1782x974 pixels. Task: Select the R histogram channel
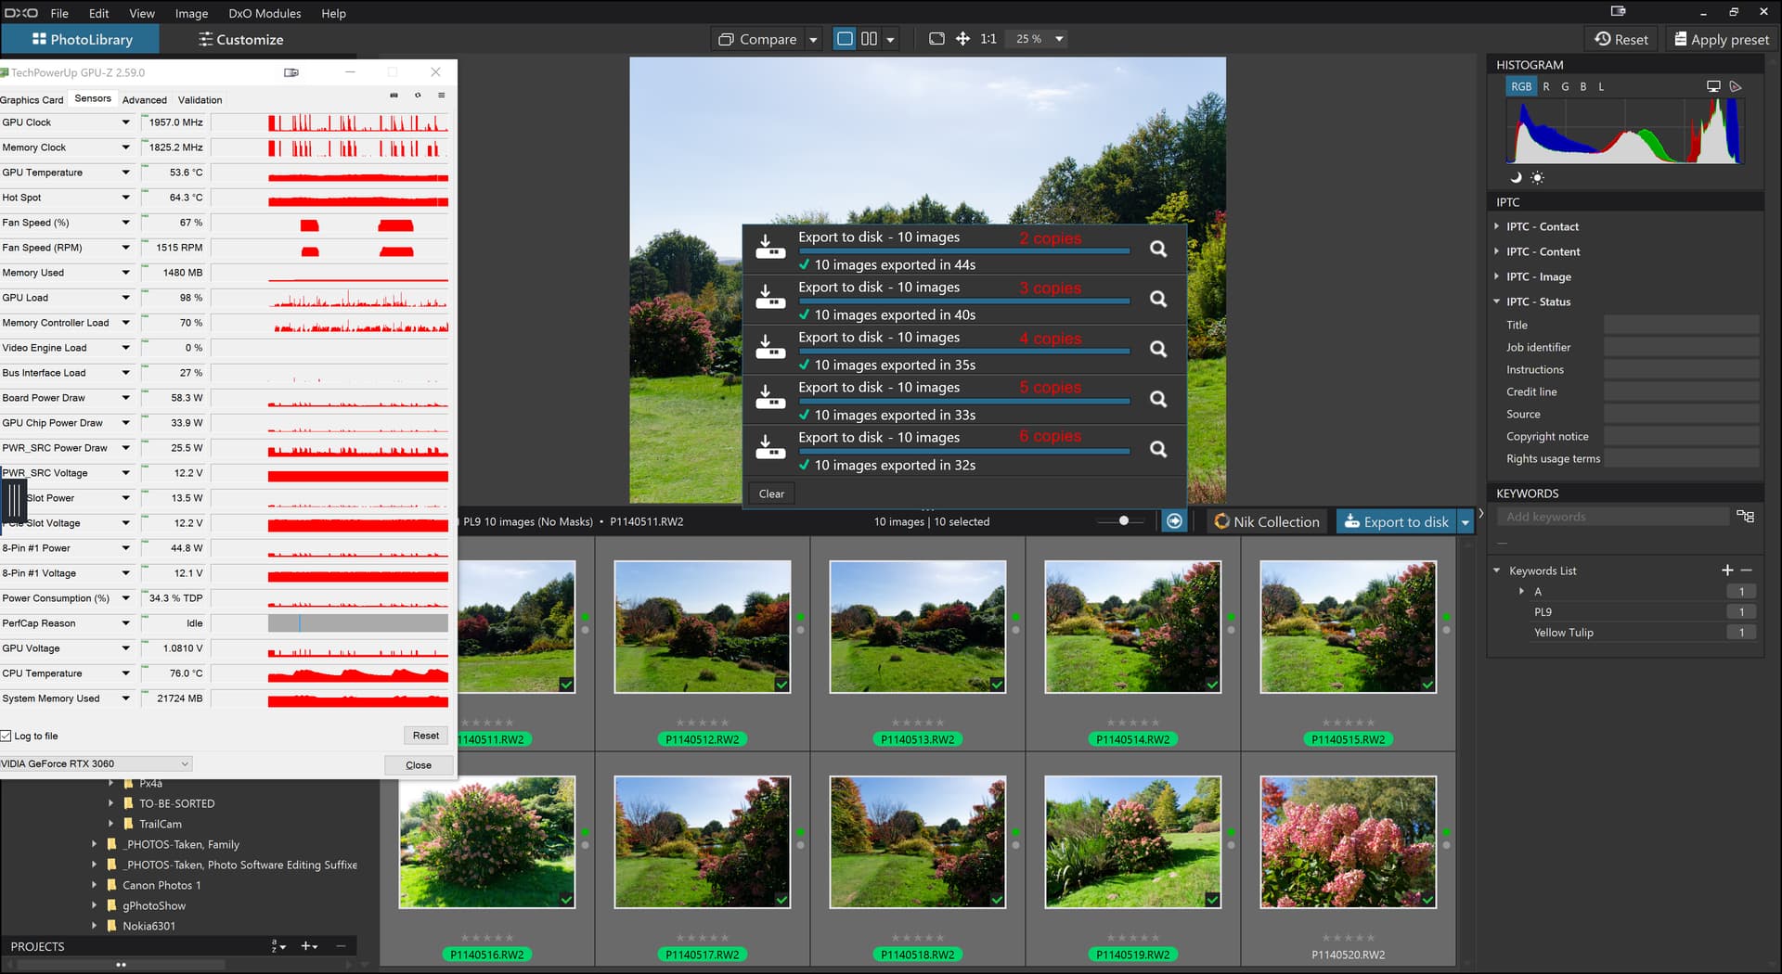pyautogui.click(x=1546, y=86)
